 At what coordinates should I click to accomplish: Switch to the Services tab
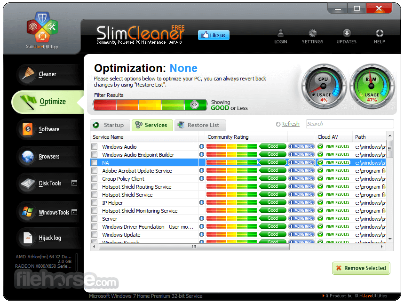pyautogui.click(x=152, y=125)
